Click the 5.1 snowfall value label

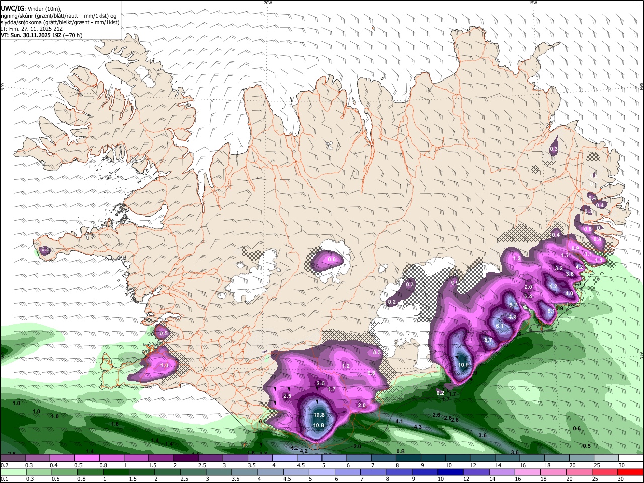[551, 312]
